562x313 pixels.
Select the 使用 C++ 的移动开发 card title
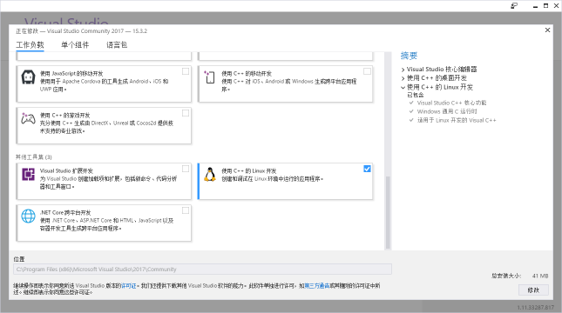point(247,73)
